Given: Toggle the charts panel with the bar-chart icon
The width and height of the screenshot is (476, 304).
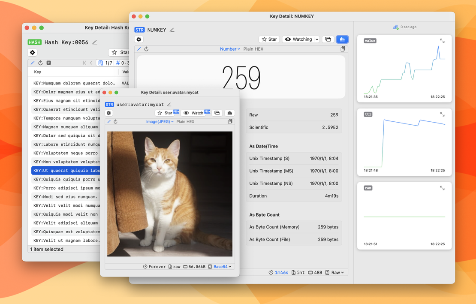Looking at the screenshot, I should click(342, 39).
